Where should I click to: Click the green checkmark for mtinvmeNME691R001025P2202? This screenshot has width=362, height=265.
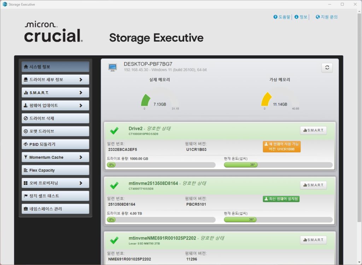coord(114,240)
